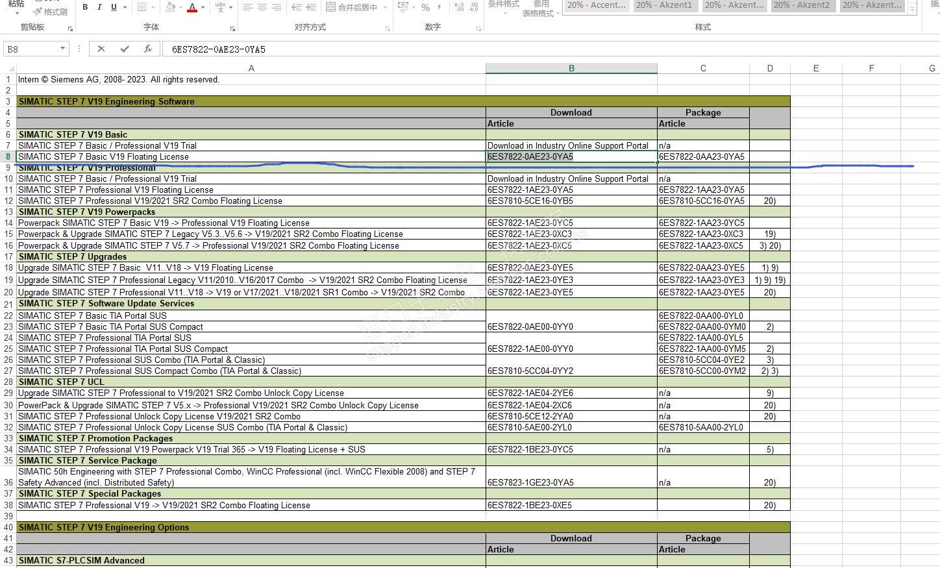Toggle italic formatting
940x568 pixels.
[x=99, y=7]
